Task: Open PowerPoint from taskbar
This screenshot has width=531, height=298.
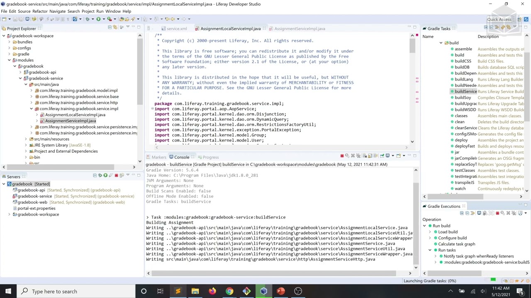Action: coord(281,291)
